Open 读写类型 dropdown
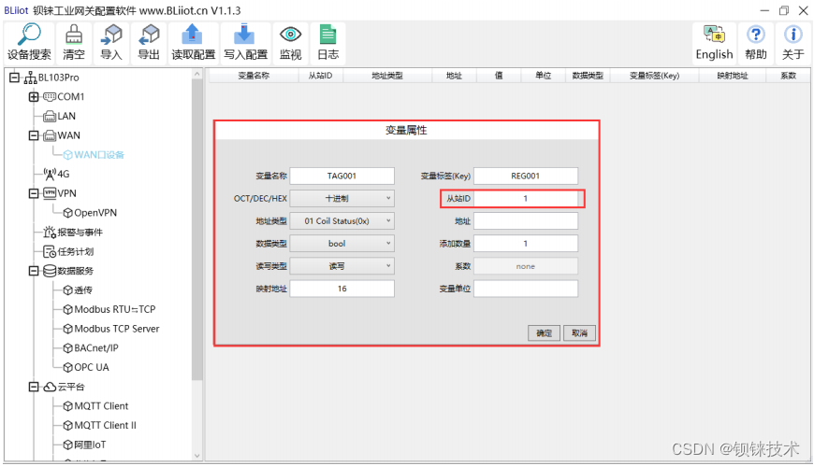Viewport: 814px width, 466px height. pos(342,266)
